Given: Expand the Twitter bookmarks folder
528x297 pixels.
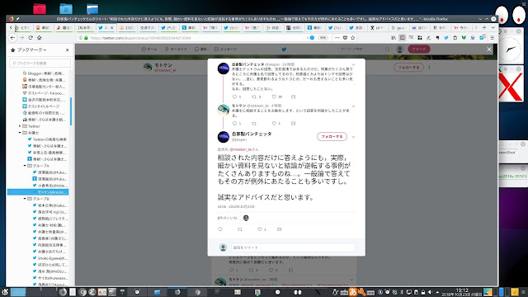Looking at the screenshot, I should (20, 126).
